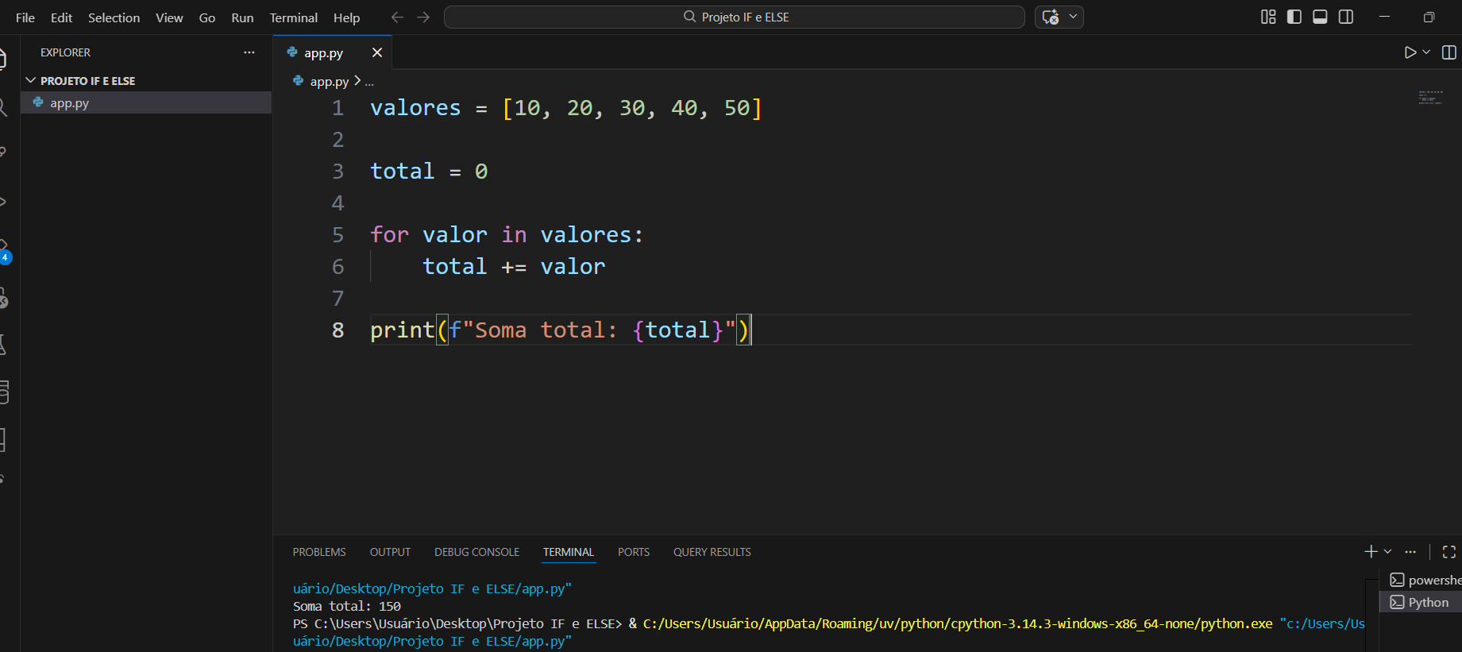The width and height of the screenshot is (1462, 652).
Task: Expand the new terminal launch profile dropdown
Action: tap(1387, 551)
